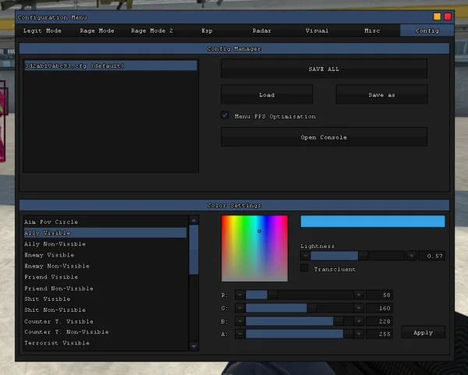Increase the G value with plus
The height and width of the screenshot is (375, 468).
click(359, 308)
